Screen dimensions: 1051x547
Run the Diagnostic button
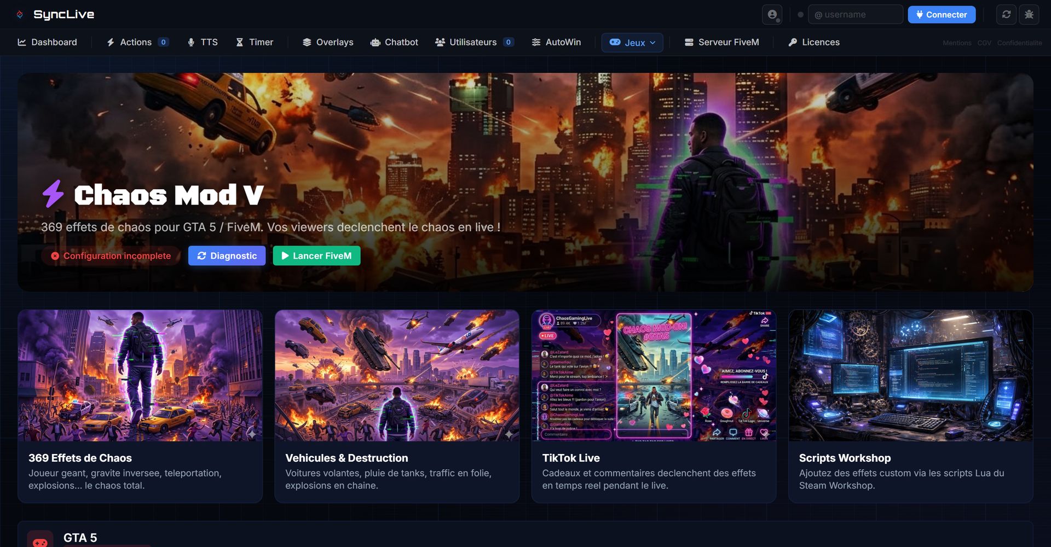point(227,256)
